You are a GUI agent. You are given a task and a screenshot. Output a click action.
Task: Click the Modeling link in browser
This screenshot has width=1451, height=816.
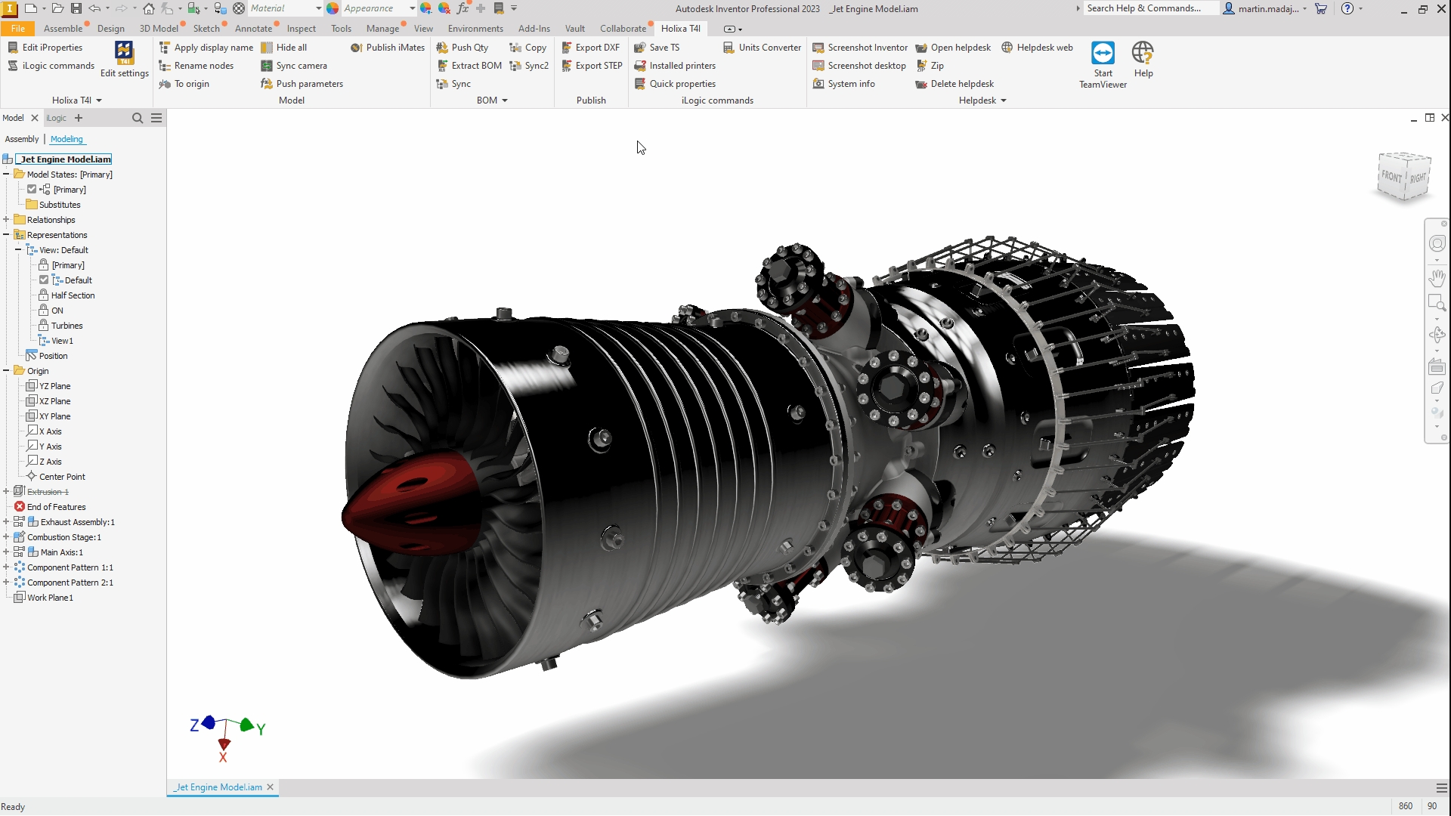[x=67, y=139]
